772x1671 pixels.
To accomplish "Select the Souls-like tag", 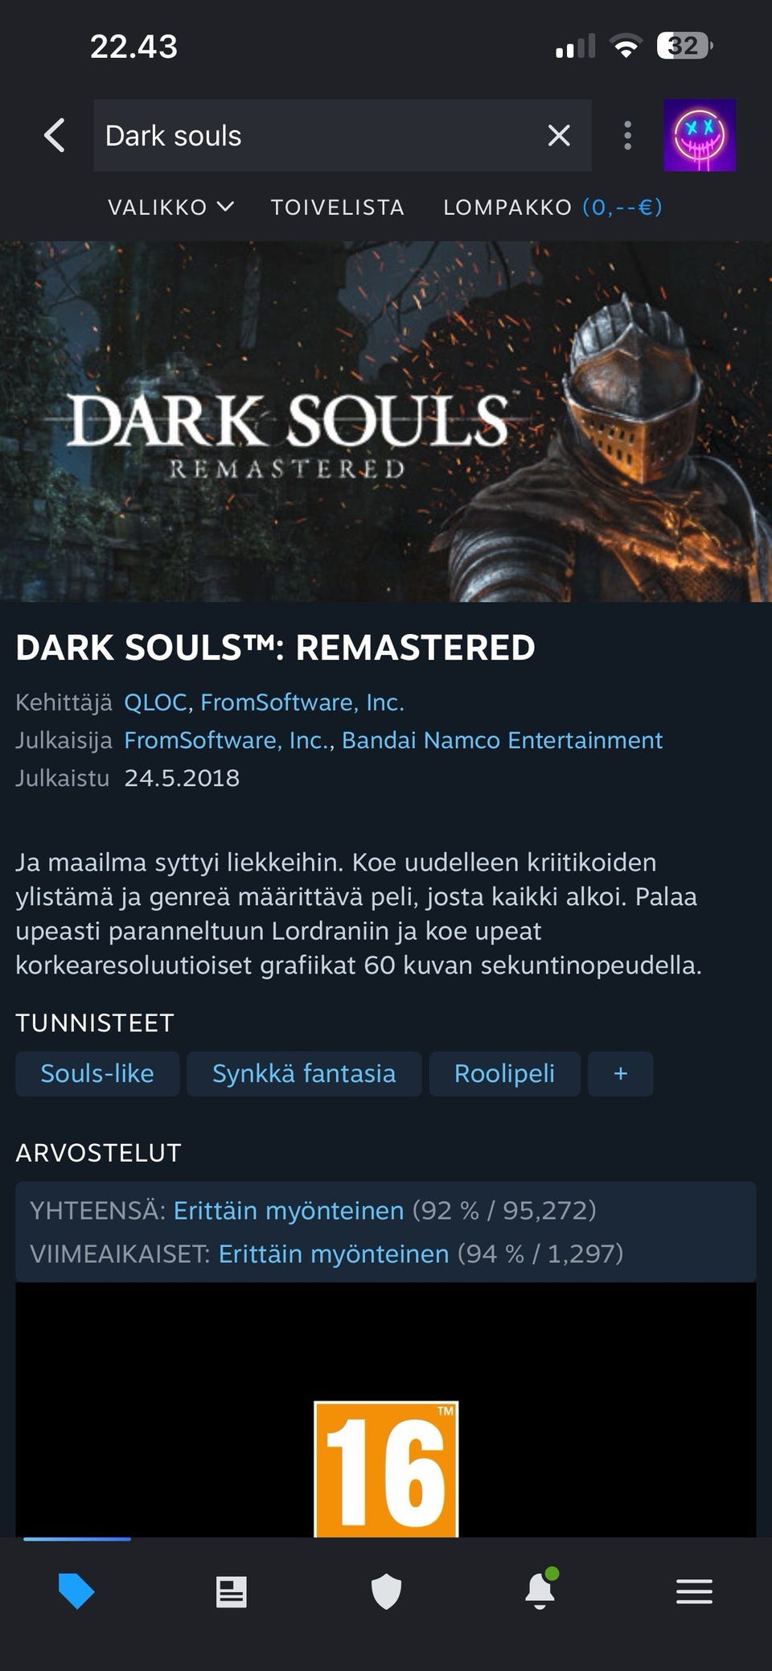I will point(97,1073).
